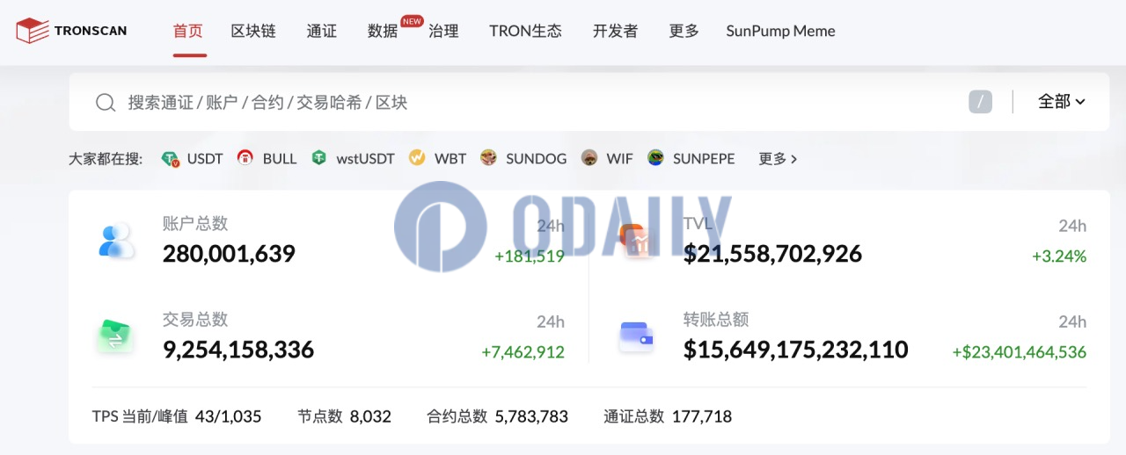Open the TRON生态 menu

click(x=525, y=31)
